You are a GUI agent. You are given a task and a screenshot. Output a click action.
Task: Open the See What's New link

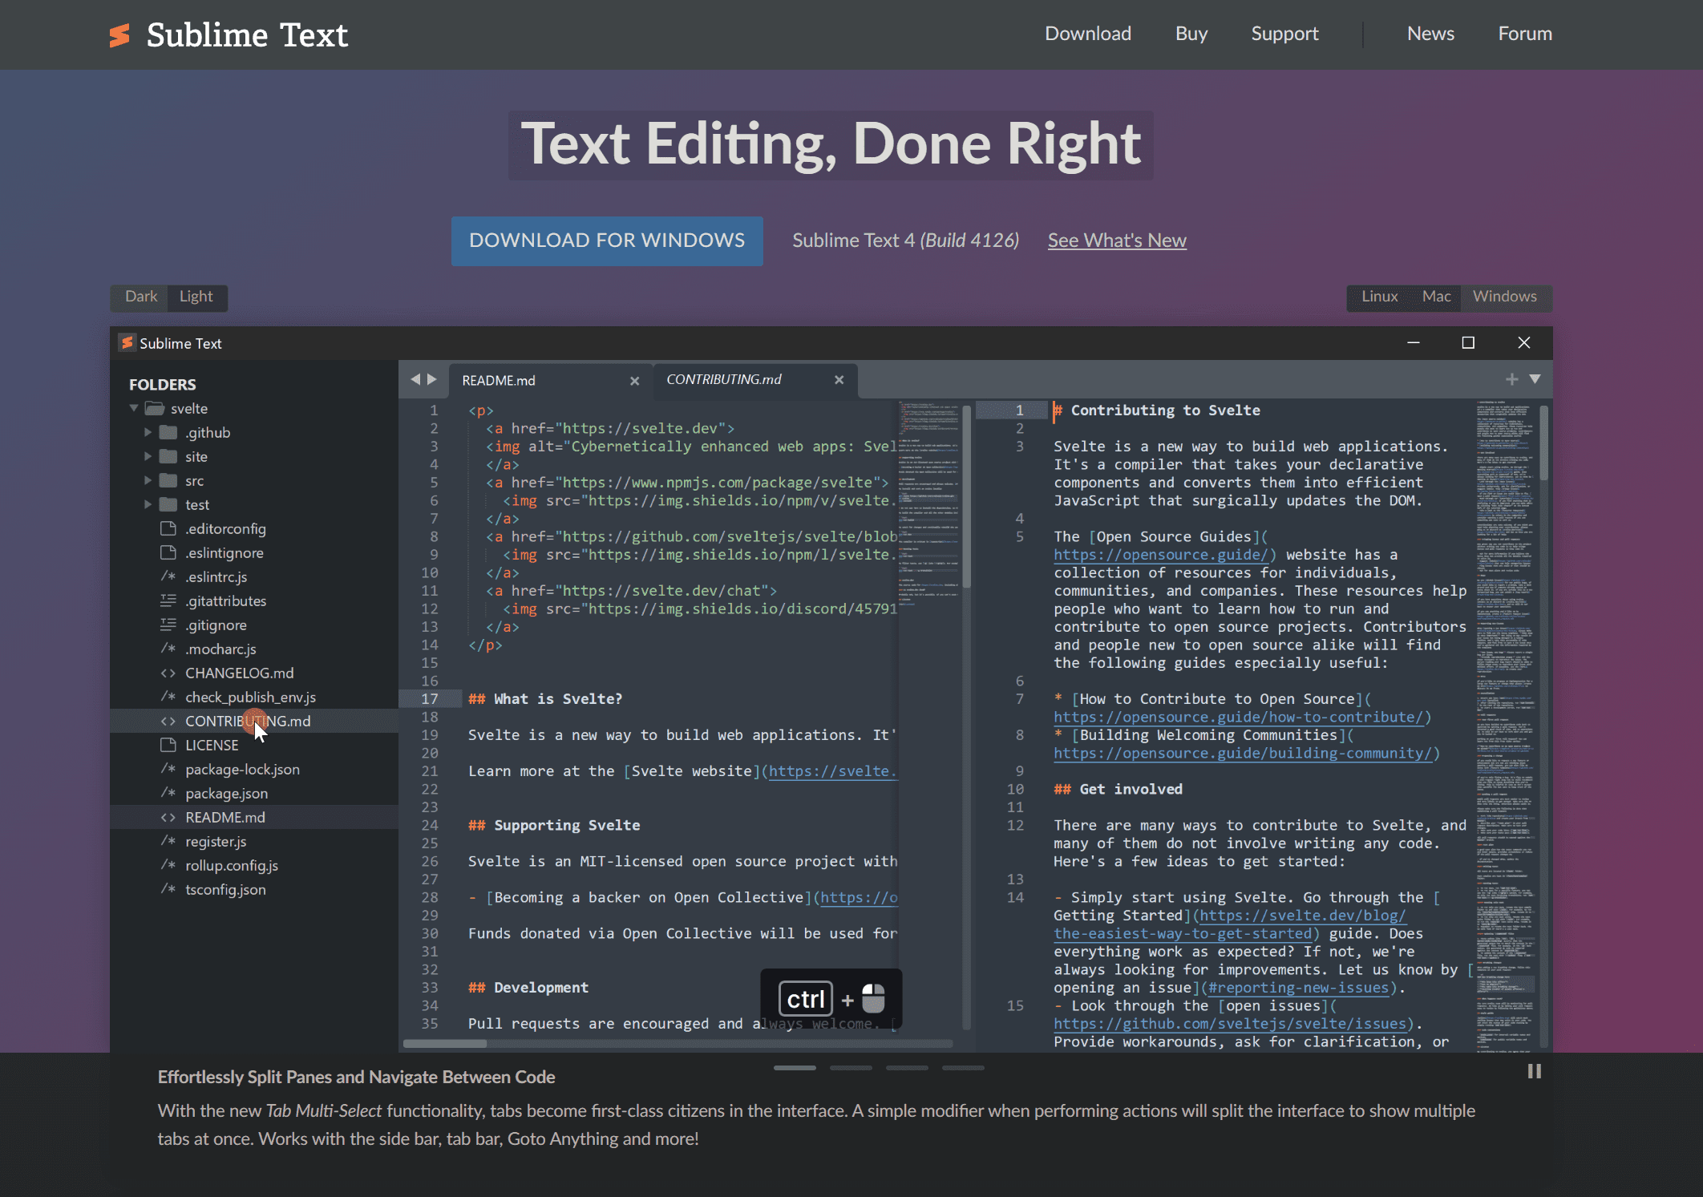pyautogui.click(x=1116, y=241)
